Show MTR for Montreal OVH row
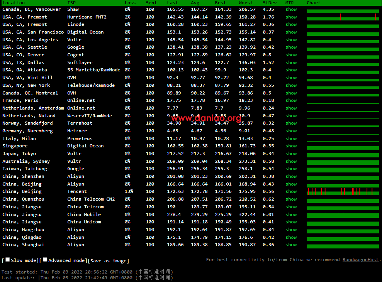382x282 pixels. [x=291, y=93]
